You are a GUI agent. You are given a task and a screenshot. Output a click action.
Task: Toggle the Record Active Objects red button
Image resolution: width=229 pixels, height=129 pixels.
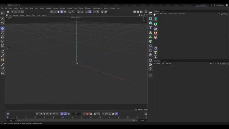87,114
